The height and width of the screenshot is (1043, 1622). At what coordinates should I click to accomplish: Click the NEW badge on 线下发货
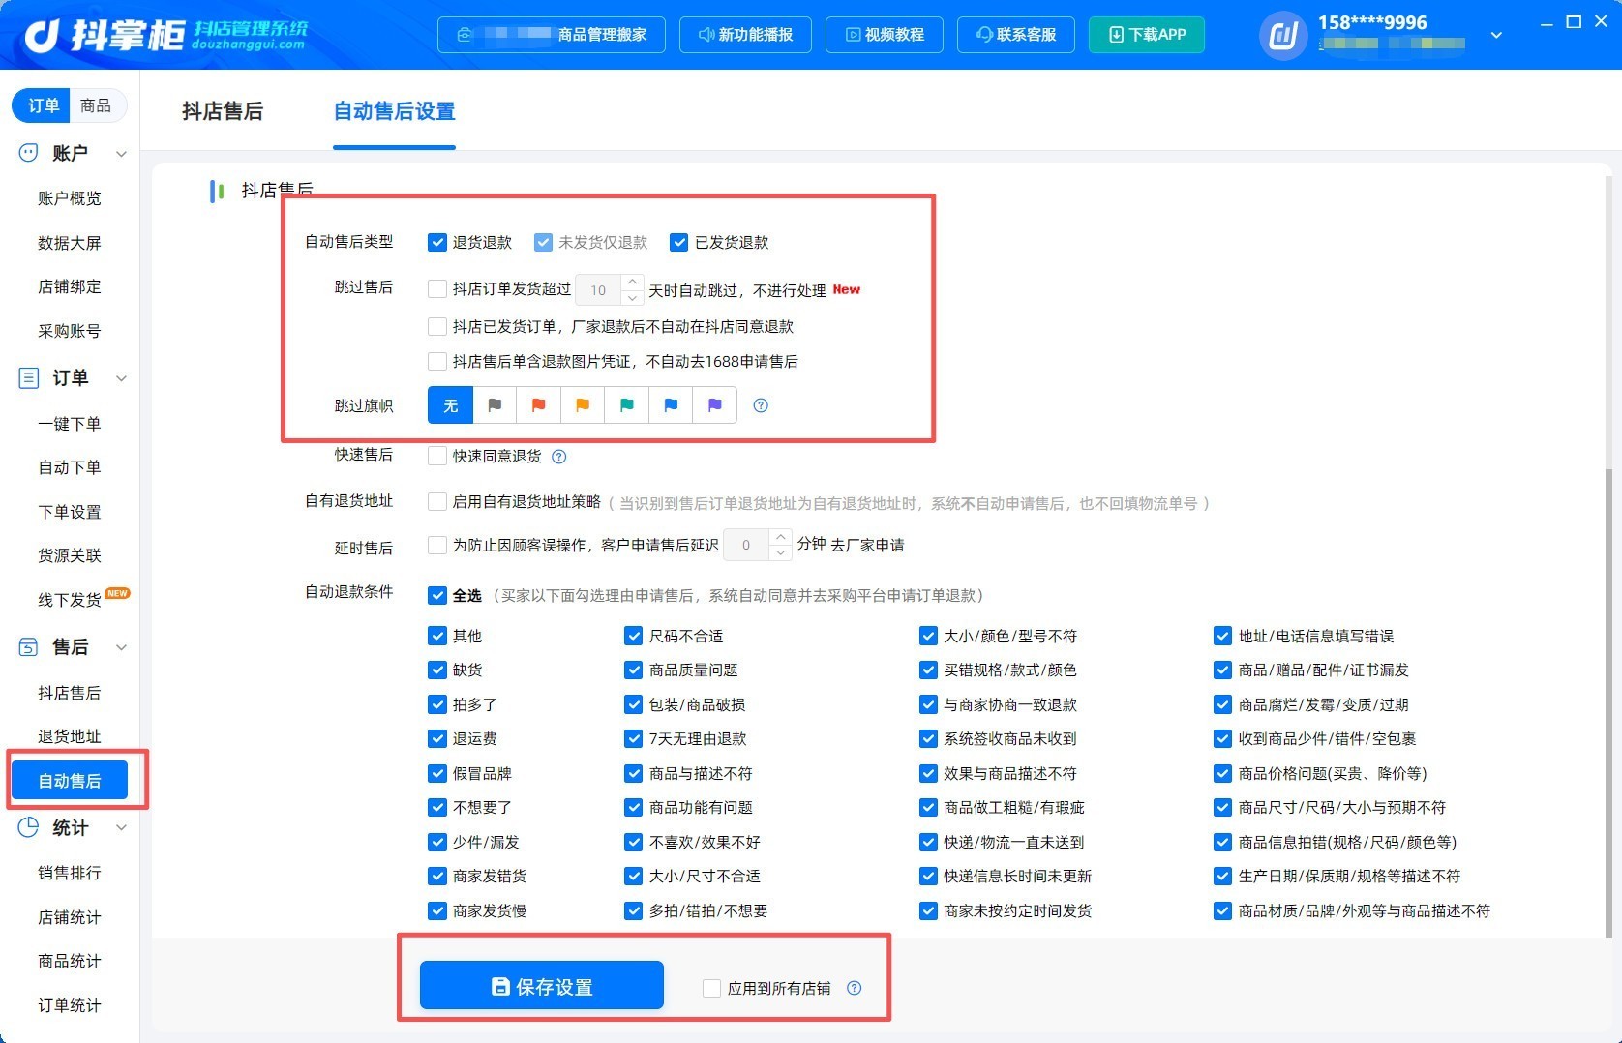(x=117, y=593)
